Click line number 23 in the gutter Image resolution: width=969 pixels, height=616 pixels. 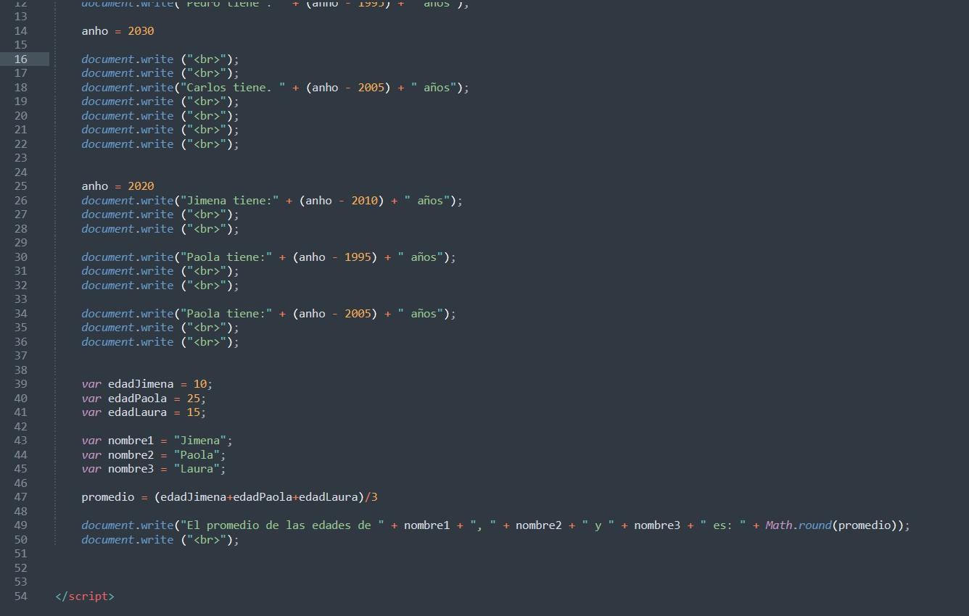point(20,158)
